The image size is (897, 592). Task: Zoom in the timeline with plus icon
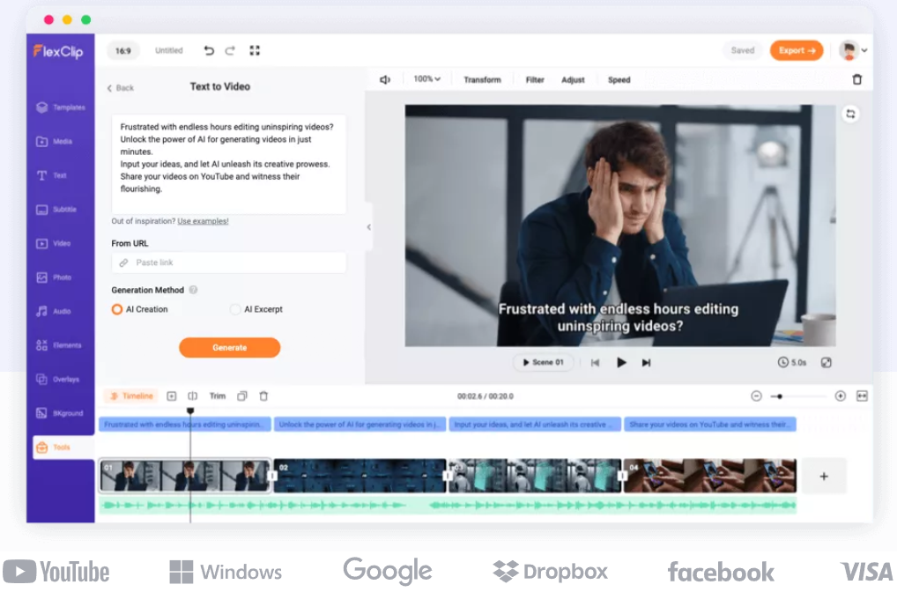[x=841, y=396]
